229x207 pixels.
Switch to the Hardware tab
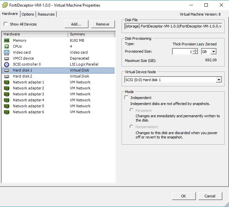point(10,14)
